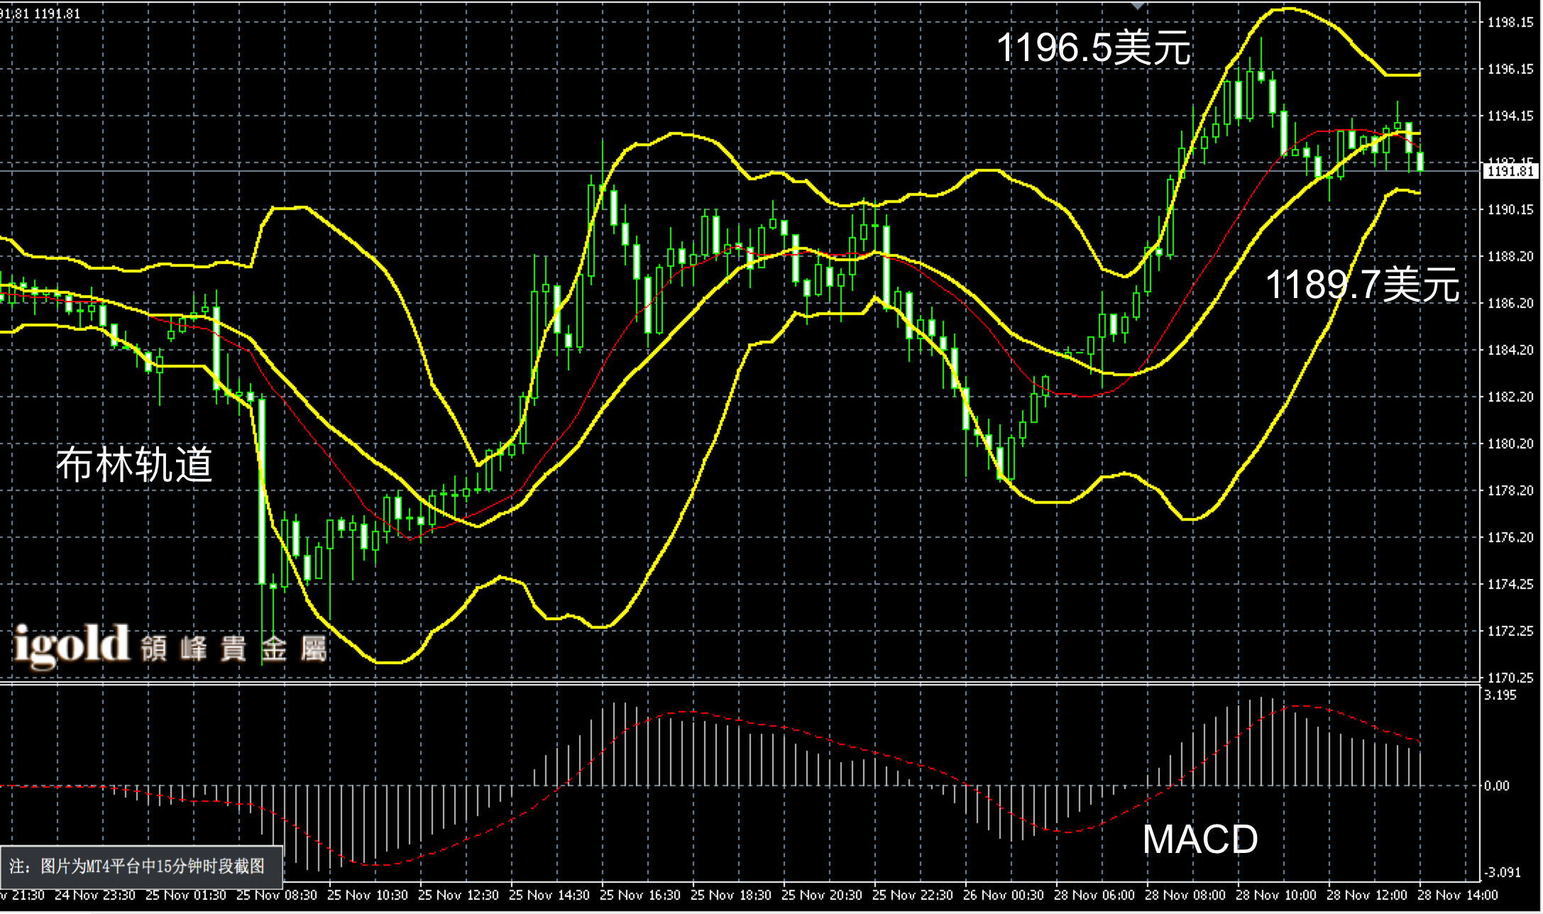1543x914 pixels.
Task: Select the current price tag 1191.81
Action: click(x=1510, y=171)
